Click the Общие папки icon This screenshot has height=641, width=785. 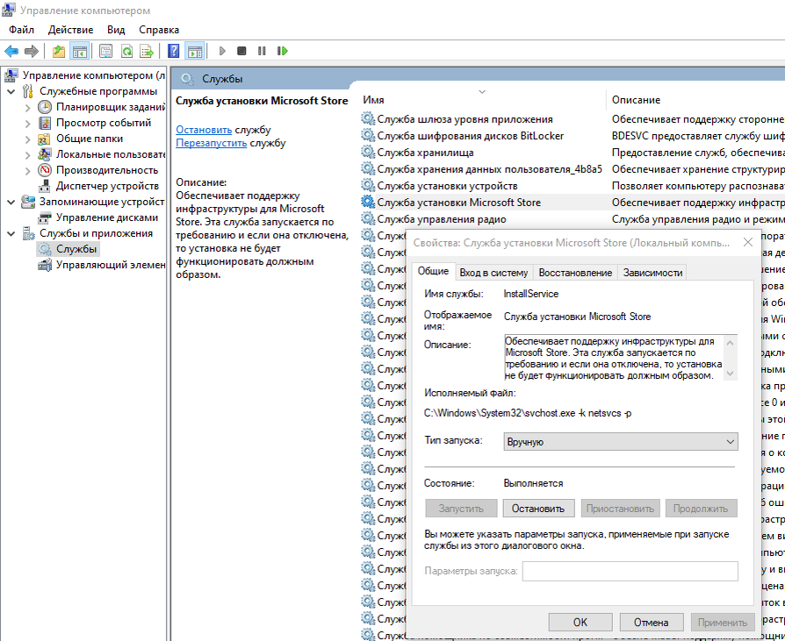click(x=45, y=139)
